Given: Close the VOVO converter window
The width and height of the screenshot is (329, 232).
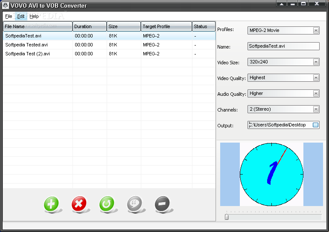Looking at the screenshot, I should click(317, 3).
